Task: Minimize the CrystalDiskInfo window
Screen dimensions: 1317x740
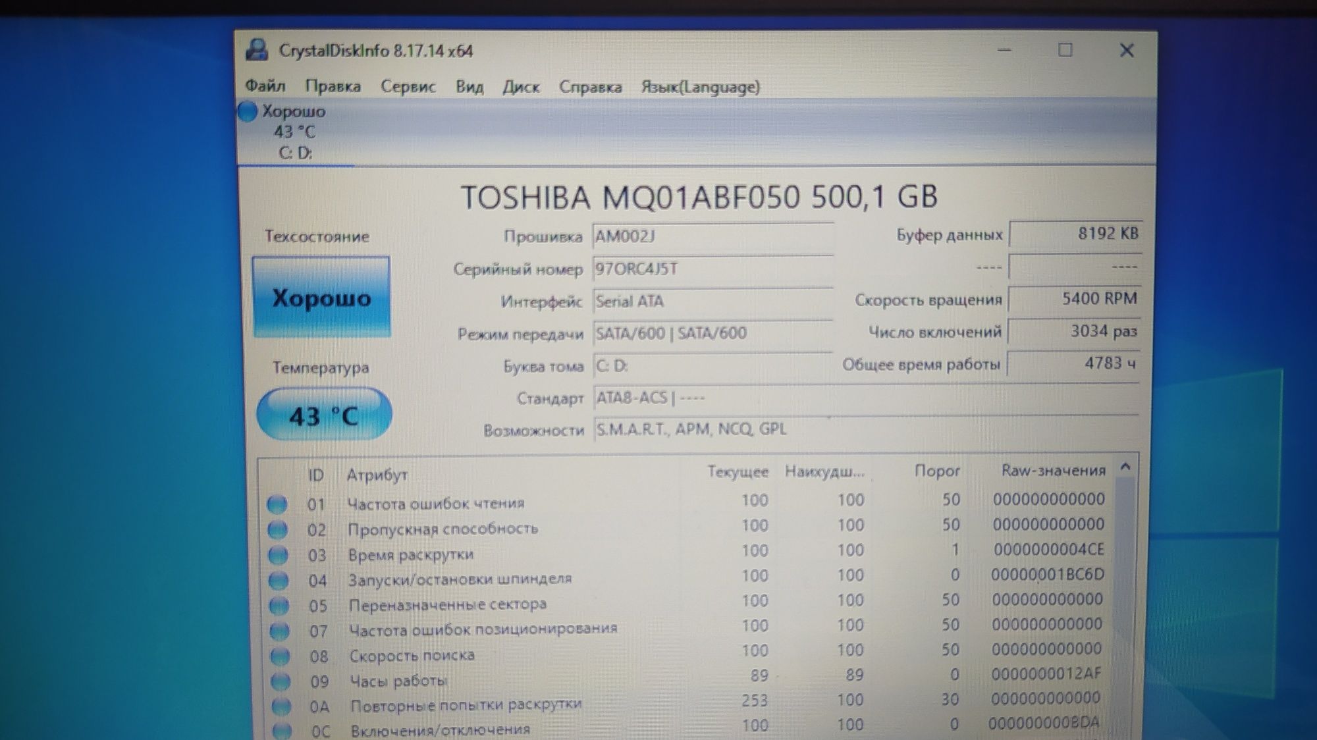Action: click(1004, 50)
